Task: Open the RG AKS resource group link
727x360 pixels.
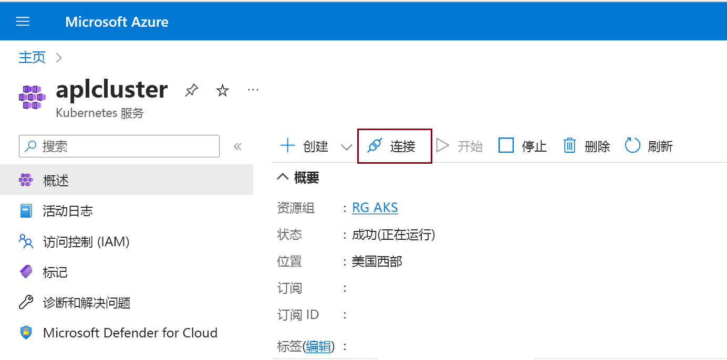Action: (375, 207)
